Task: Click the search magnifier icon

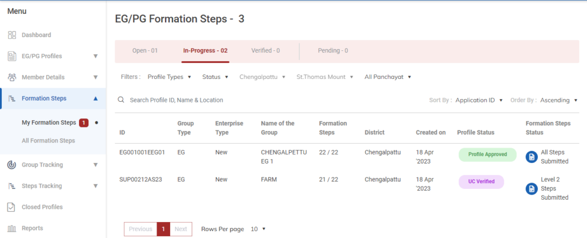Action: 121,100
